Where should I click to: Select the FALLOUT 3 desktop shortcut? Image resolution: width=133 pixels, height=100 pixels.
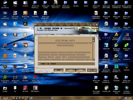coord(25,35)
